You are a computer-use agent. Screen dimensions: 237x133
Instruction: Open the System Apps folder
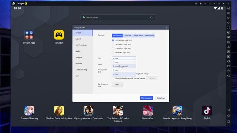pyautogui.click(x=29, y=35)
